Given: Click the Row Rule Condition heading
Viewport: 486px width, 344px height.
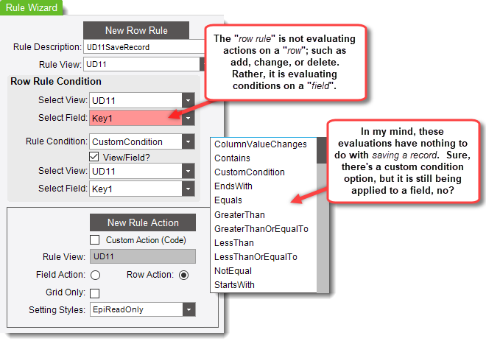Looking at the screenshot, I should click(x=56, y=81).
